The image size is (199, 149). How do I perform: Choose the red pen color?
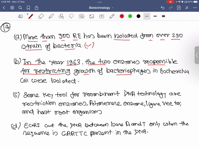point(122,16)
